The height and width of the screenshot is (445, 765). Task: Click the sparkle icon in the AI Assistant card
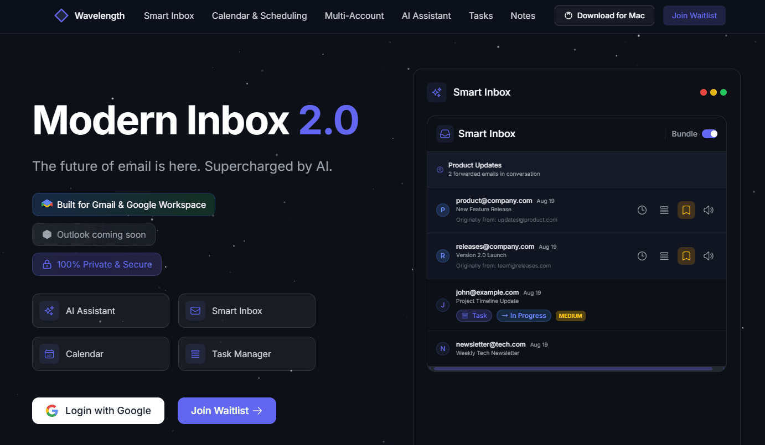coord(49,311)
